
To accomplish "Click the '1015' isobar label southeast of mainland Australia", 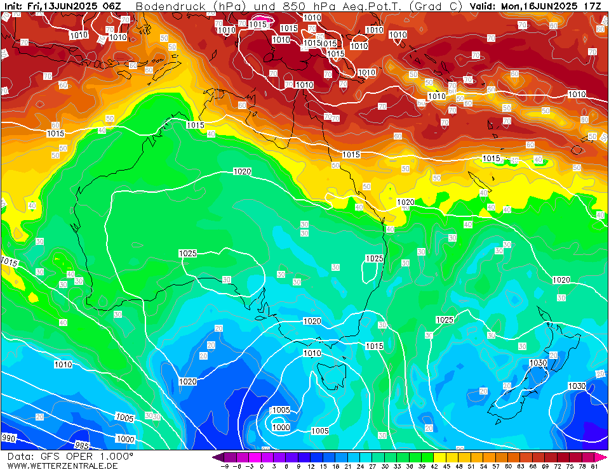I will 375,346.
